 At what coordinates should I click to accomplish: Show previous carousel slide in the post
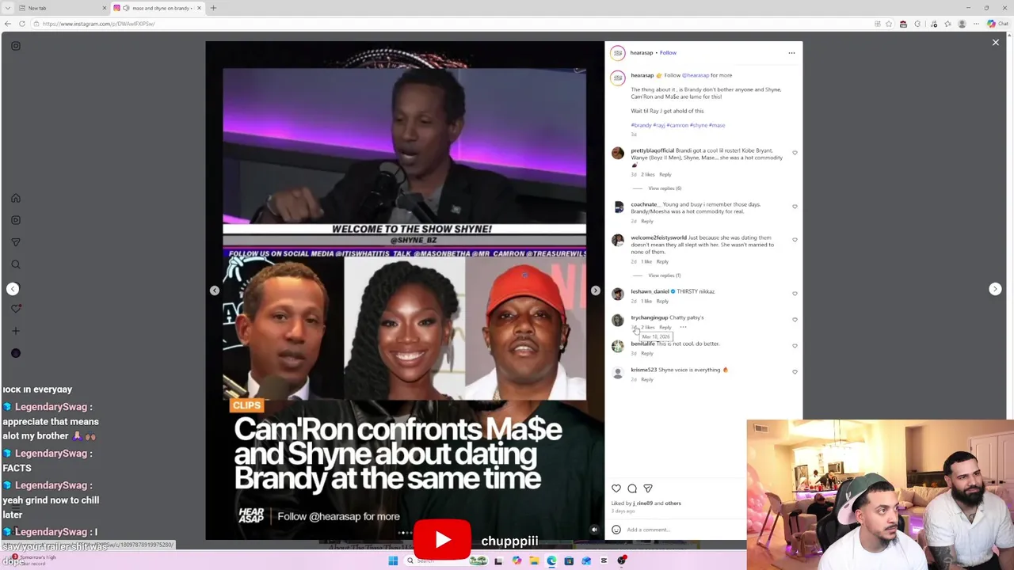[x=215, y=291]
